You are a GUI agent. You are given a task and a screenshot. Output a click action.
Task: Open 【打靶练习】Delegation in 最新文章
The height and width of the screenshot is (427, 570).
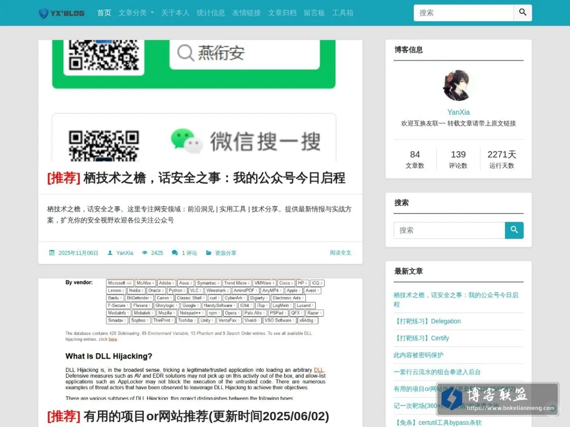coord(427,321)
